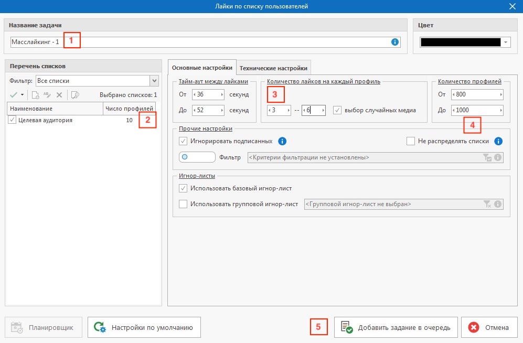
Task: Click the Выбрано списков: 1 text
Action: (x=128, y=95)
